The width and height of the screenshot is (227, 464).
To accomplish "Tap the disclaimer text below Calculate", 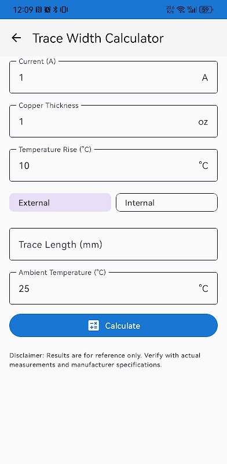I will 105,360.
